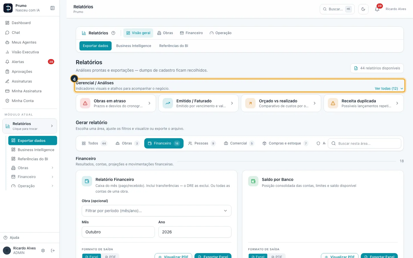This screenshot has width=413, height=258.
Task: Filter reports by Todos category
Action: [94, 143]
